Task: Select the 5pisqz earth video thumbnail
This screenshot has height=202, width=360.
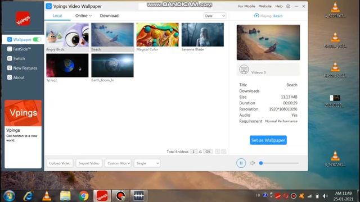Action: pyautogui.click(x=67, y=66)
